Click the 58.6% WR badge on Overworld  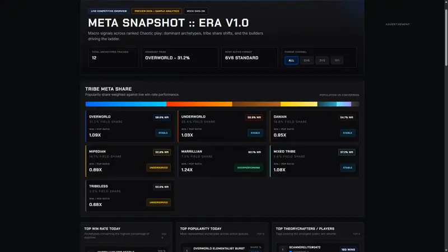(162, 118)
